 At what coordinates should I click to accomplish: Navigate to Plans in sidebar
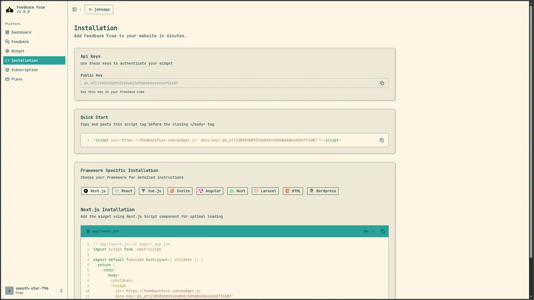pos(17,79)
